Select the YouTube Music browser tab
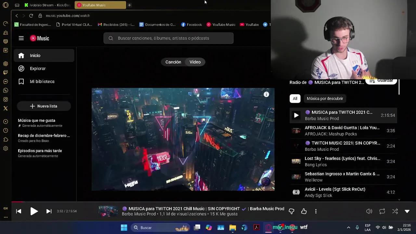This screenshot has height=234, width=416. point(100,5)
